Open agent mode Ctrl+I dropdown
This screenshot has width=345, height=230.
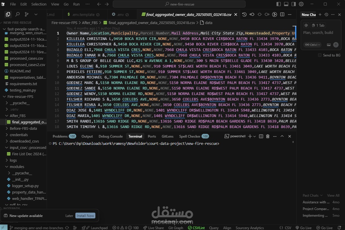pyautogui.click(x=313, y=45)
